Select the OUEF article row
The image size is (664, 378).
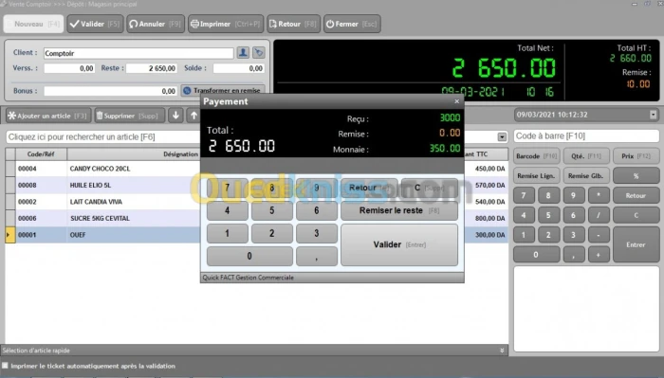coord(256,235)
